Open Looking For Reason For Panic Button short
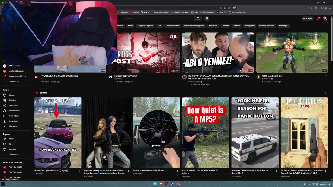This screenshot has height=187, width=333. click(255, 133)
